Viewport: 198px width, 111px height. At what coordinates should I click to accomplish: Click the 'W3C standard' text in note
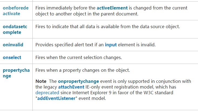(x=158, y=93)
